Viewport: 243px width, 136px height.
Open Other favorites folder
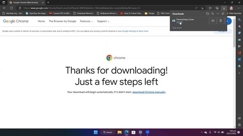coord(234,14)
